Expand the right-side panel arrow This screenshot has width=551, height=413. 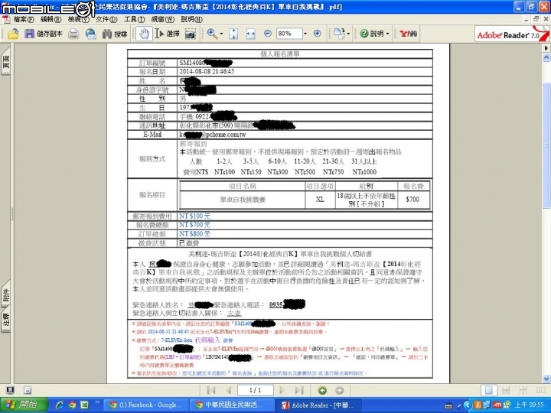coord(546,47)
